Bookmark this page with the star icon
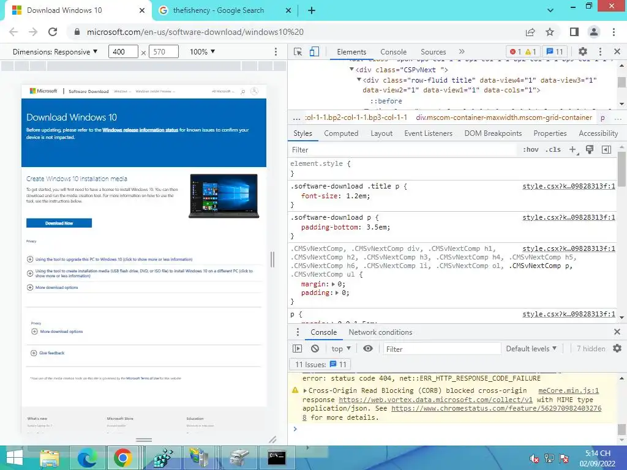Screen dimensions: 627x470 tap(550, 32)
